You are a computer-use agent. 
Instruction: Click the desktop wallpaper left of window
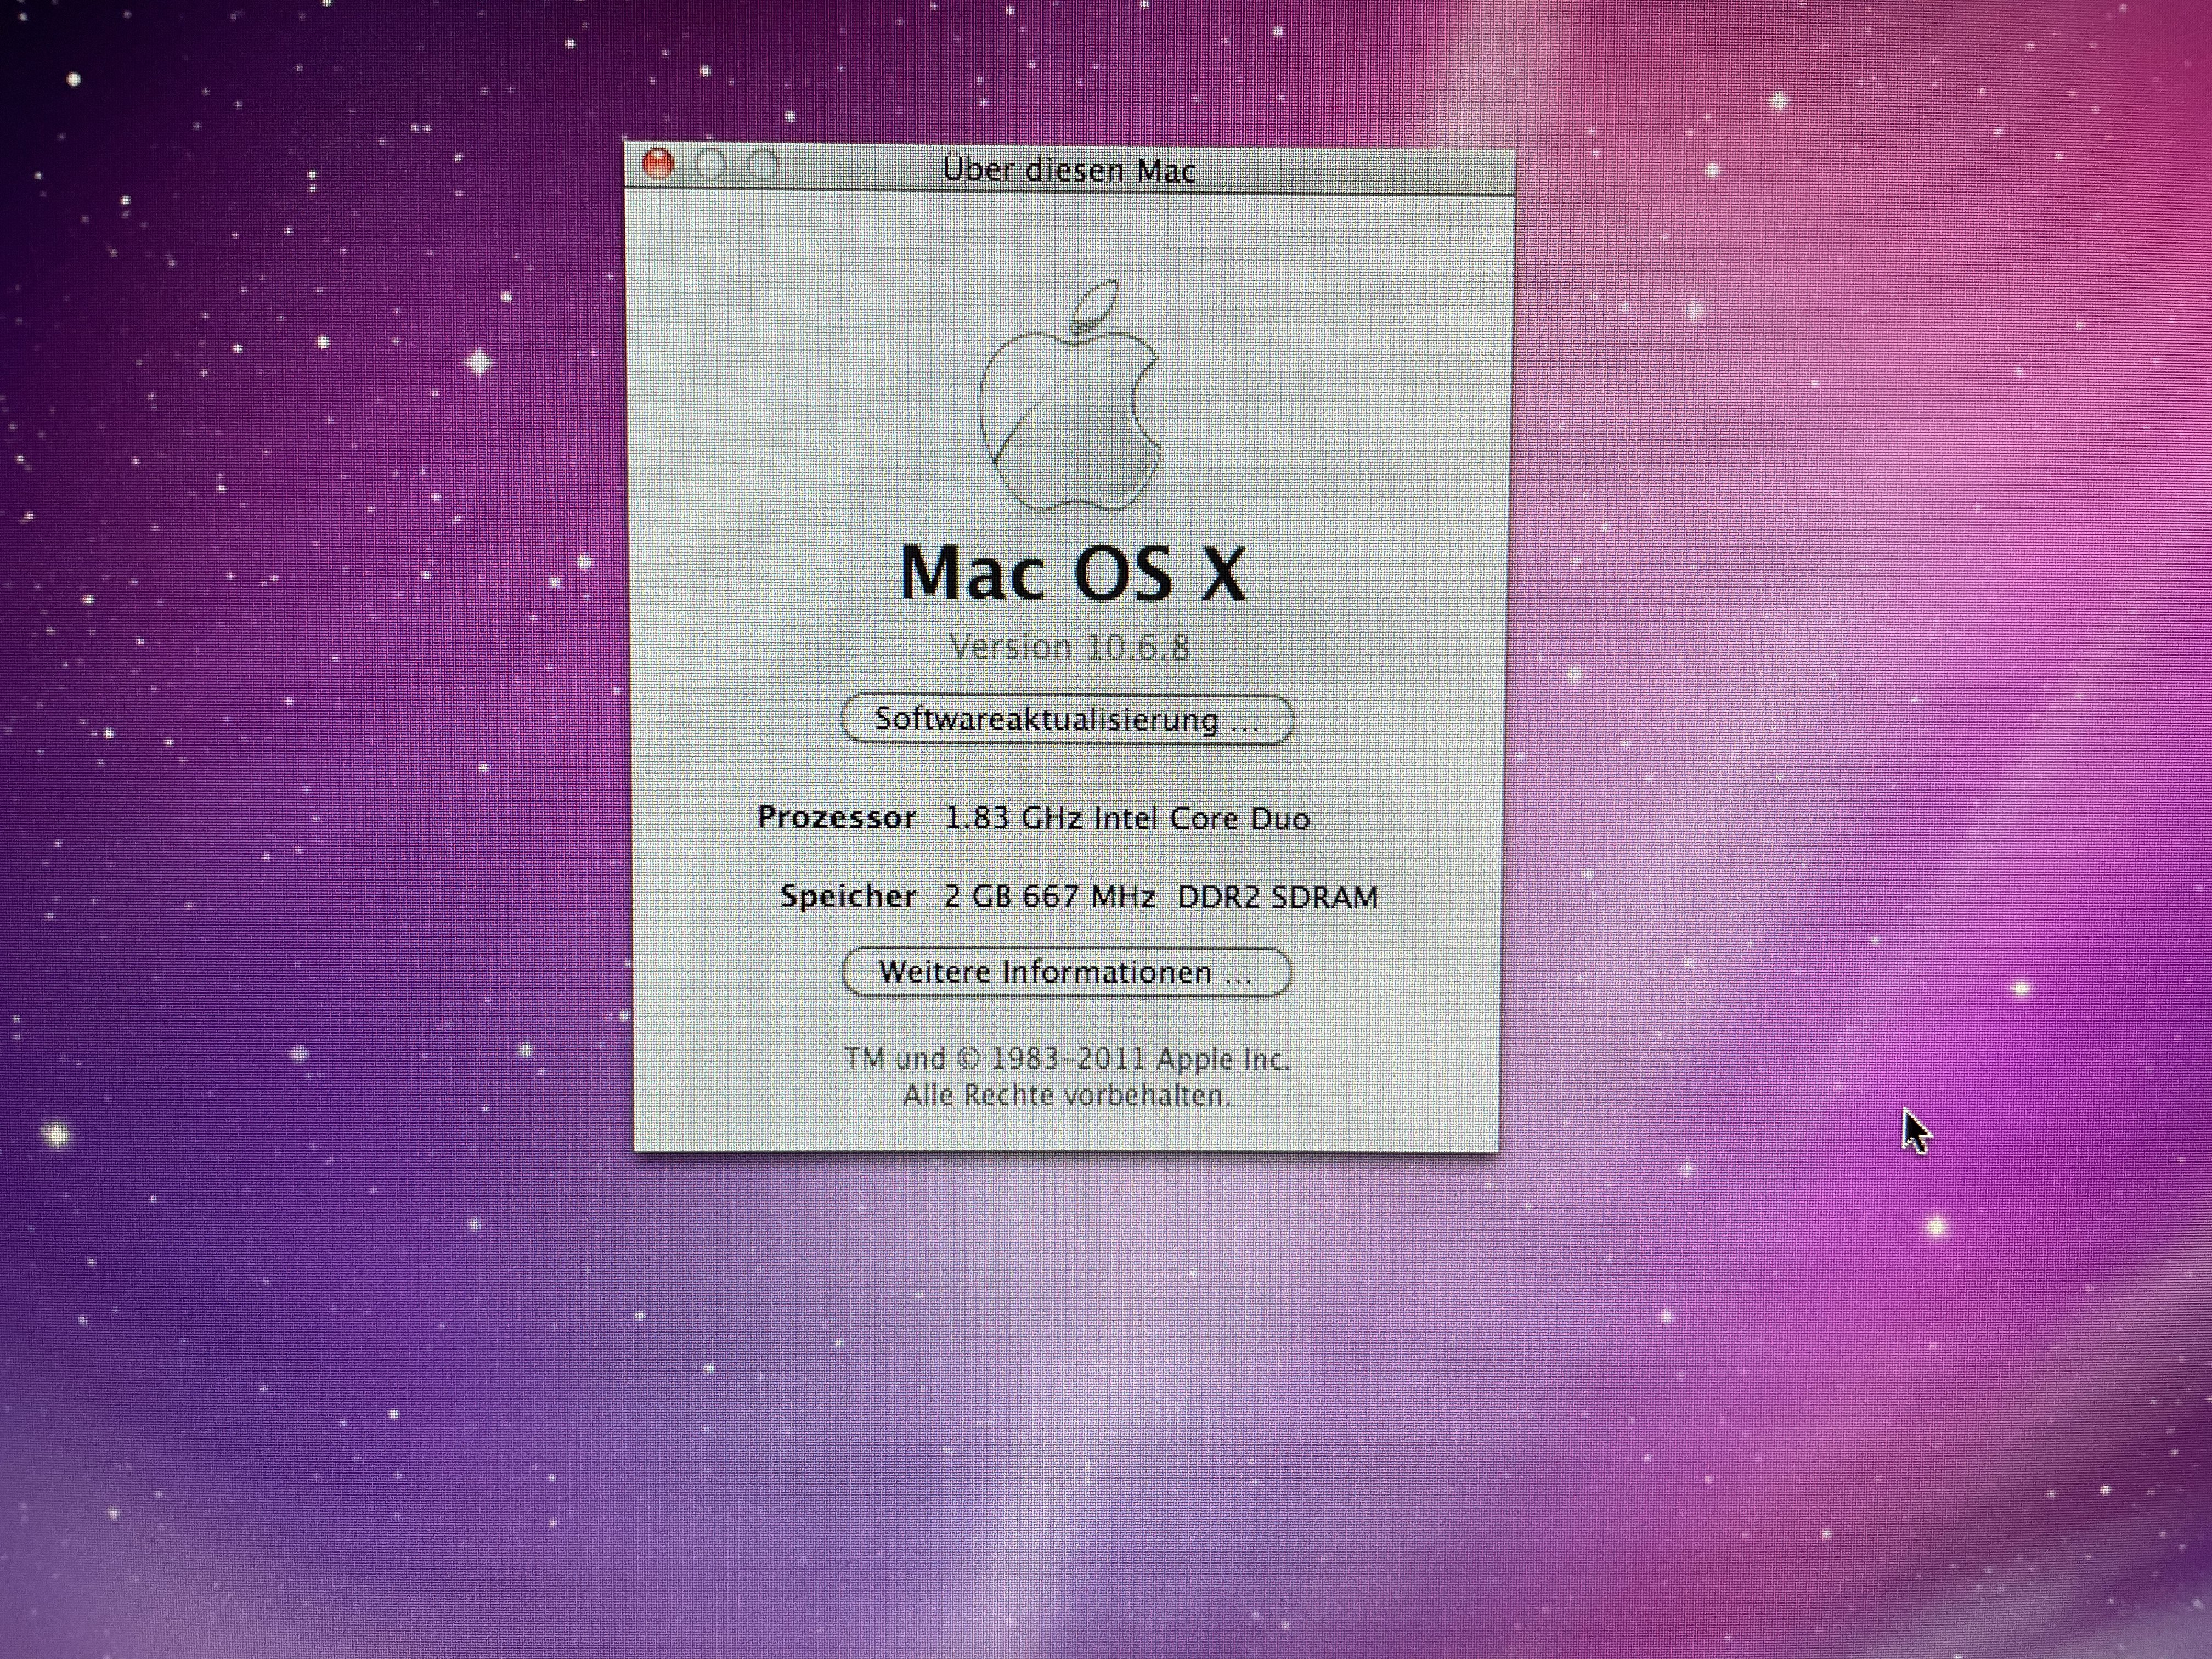tap(320, 700)
